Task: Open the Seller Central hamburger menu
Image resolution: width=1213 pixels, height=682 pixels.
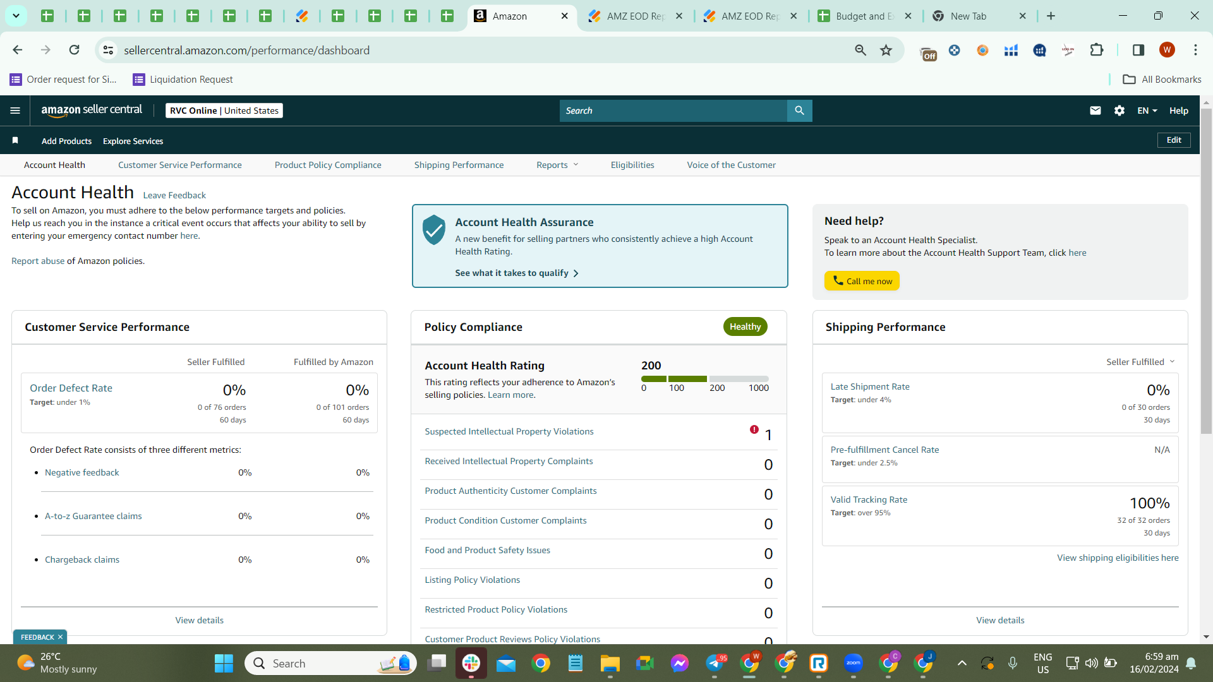Action: [15, 111]
